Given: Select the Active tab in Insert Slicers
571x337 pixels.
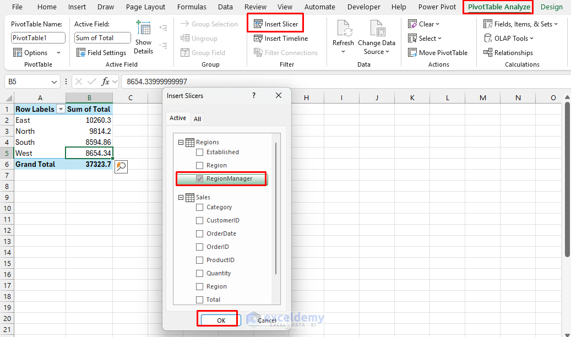Looking at the screenshot, I should coord(178,118).
